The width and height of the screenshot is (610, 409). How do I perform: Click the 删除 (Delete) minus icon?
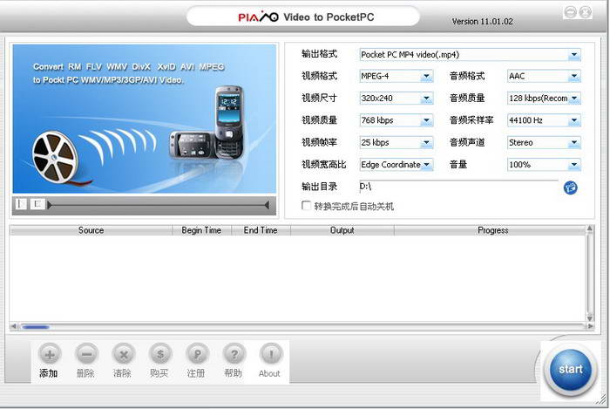[86, 355]
